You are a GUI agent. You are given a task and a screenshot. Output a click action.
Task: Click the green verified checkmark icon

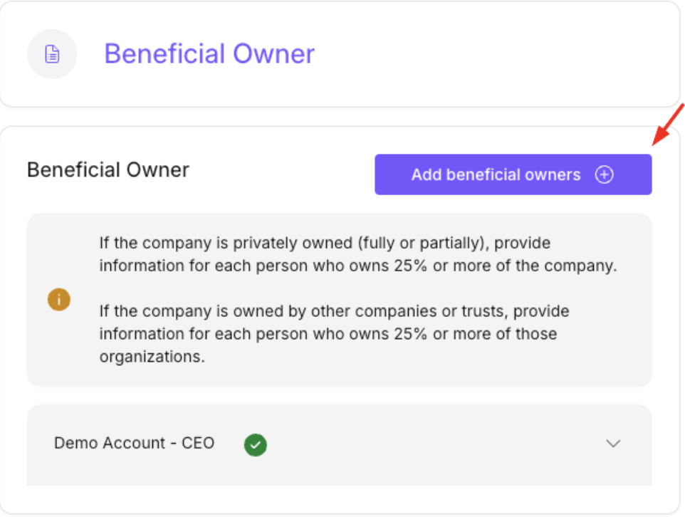click(x=256, y=445)
